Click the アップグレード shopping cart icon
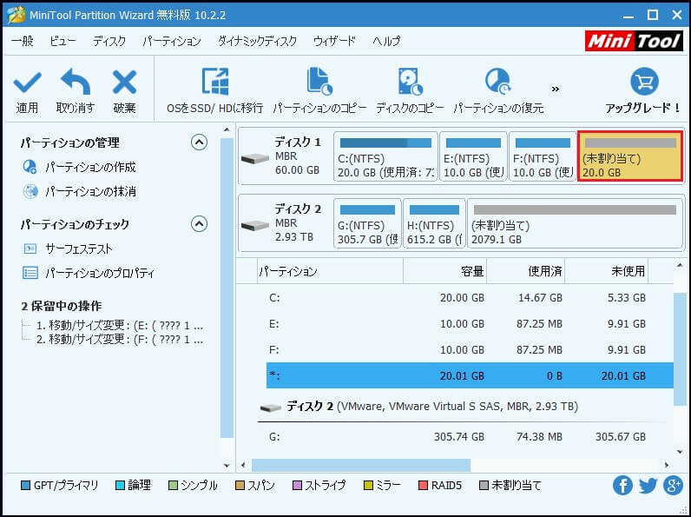Viewport: 691px width, 517px height. [644, 81]
